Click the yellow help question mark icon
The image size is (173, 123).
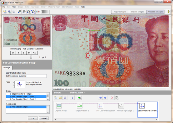168,11
